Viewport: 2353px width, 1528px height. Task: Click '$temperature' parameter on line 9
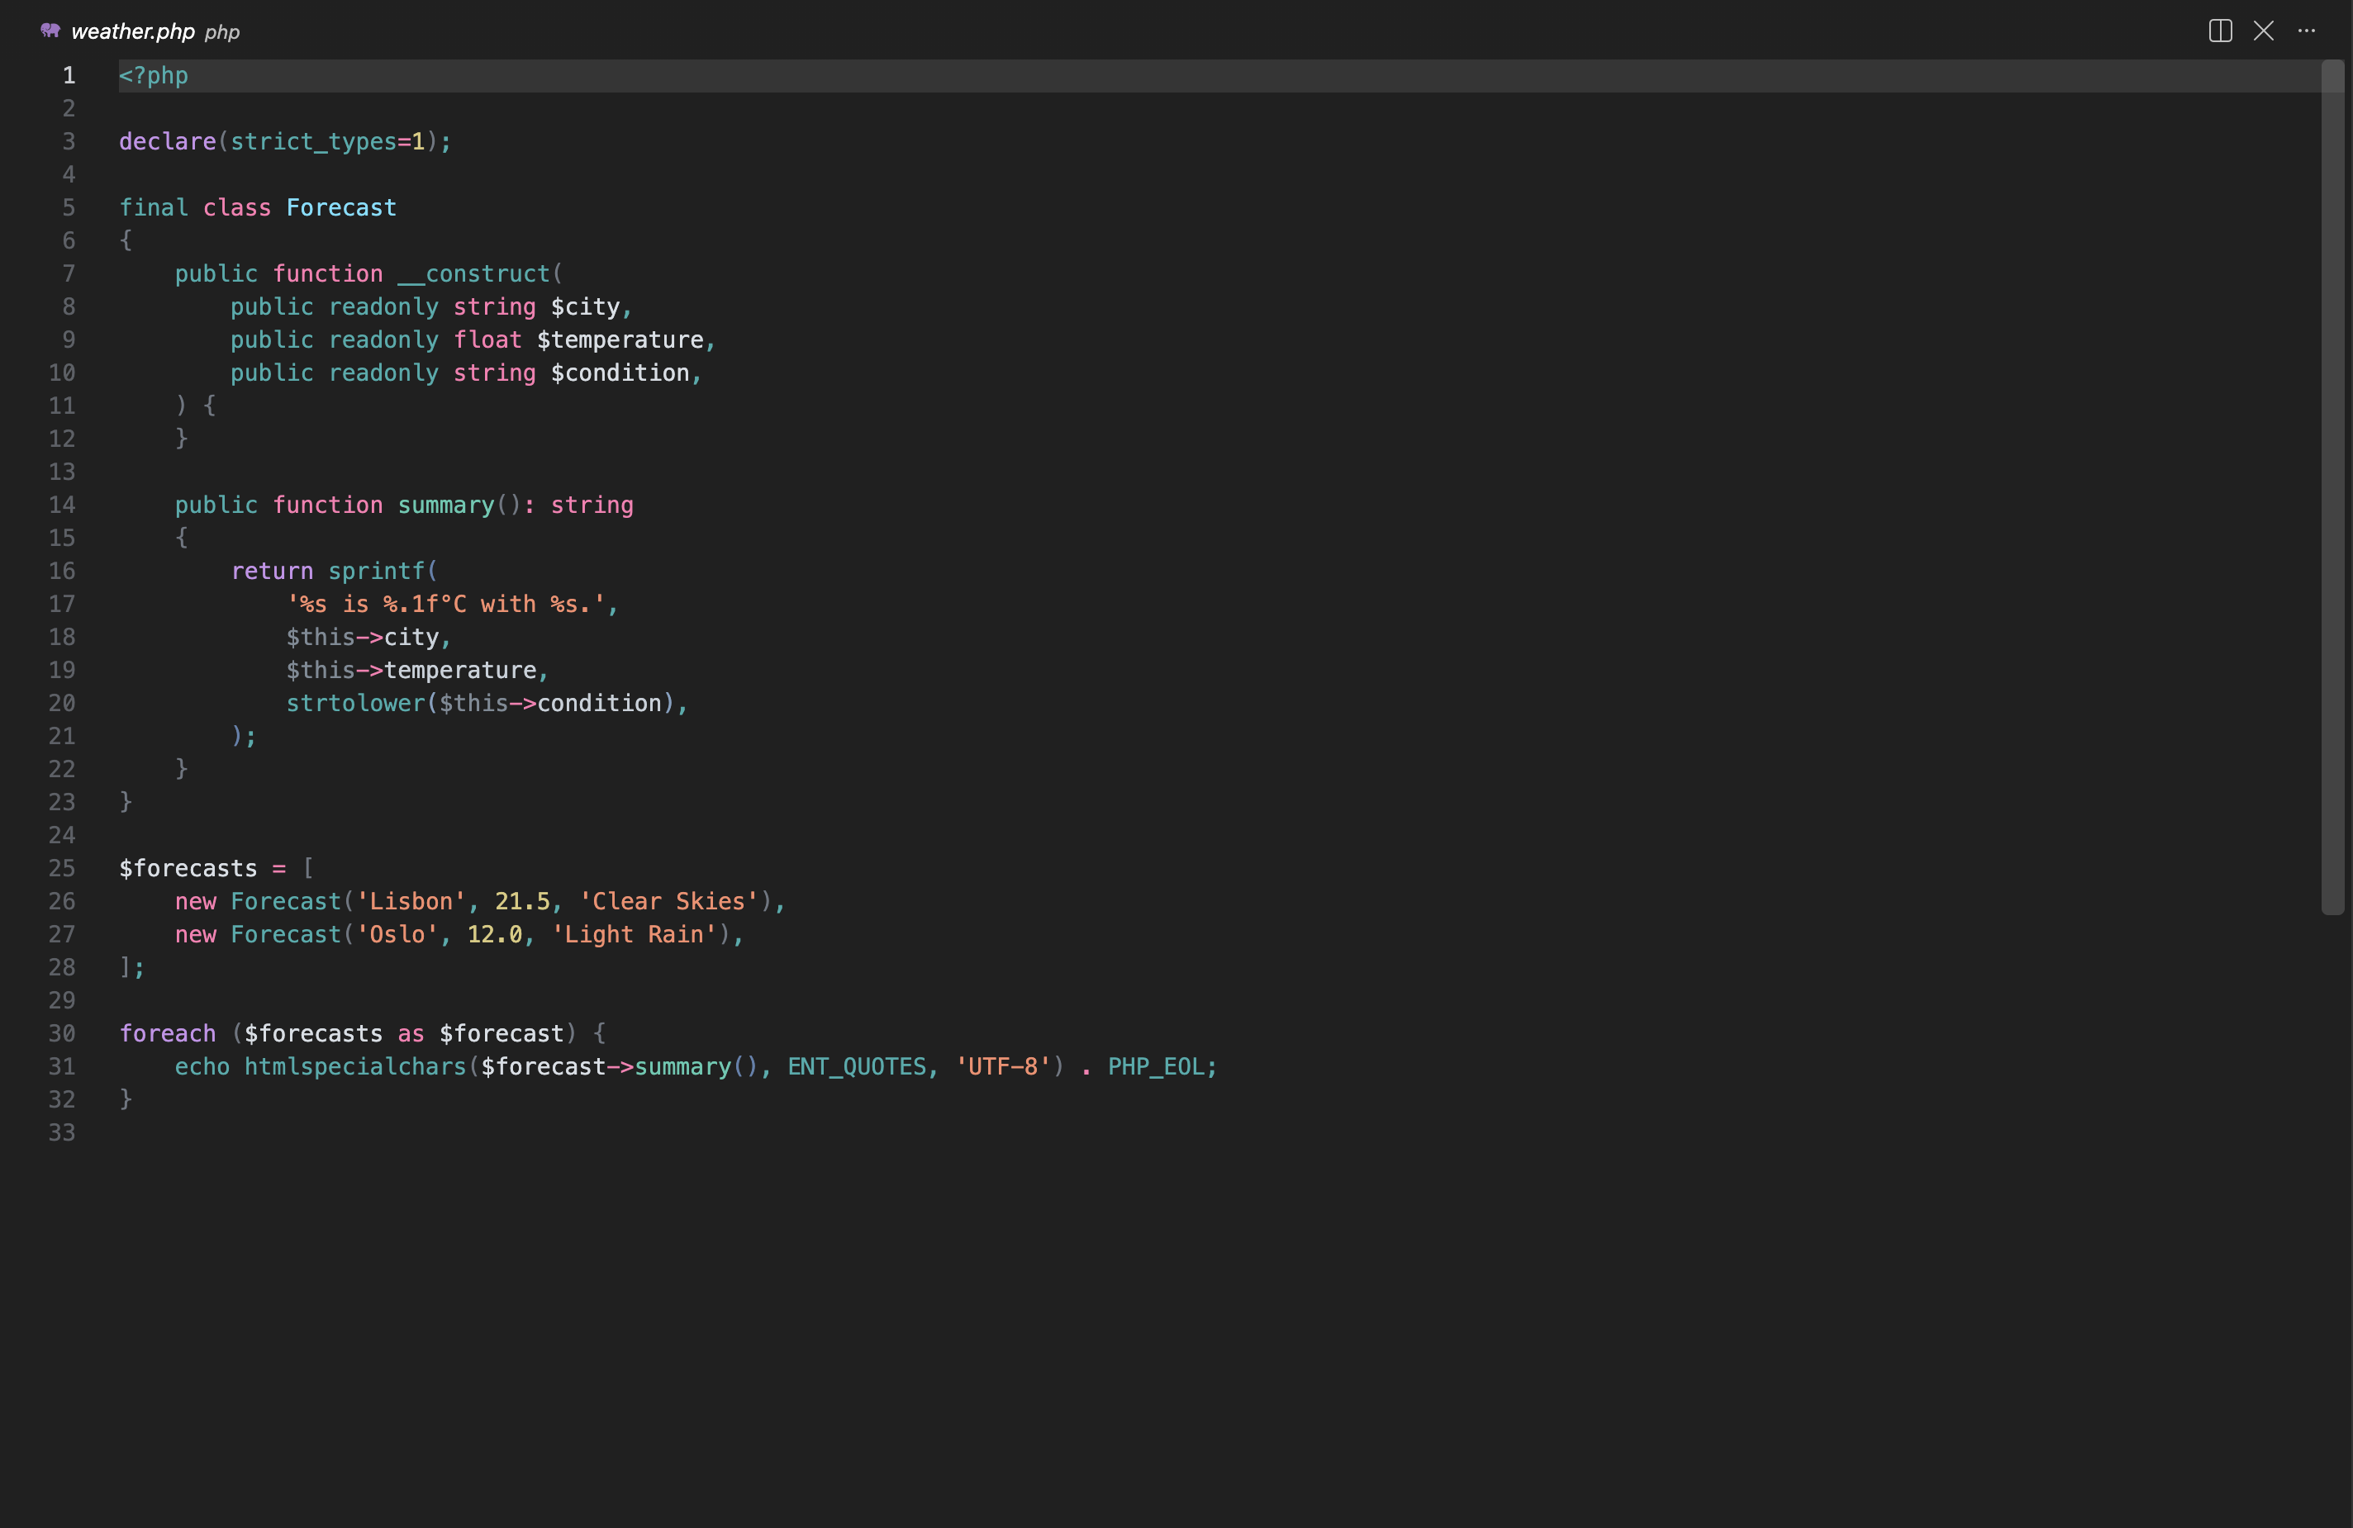[620, 340]
